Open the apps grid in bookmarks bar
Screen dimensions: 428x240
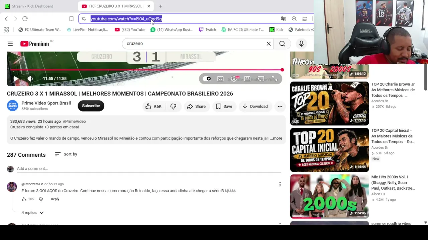(6, 30)
